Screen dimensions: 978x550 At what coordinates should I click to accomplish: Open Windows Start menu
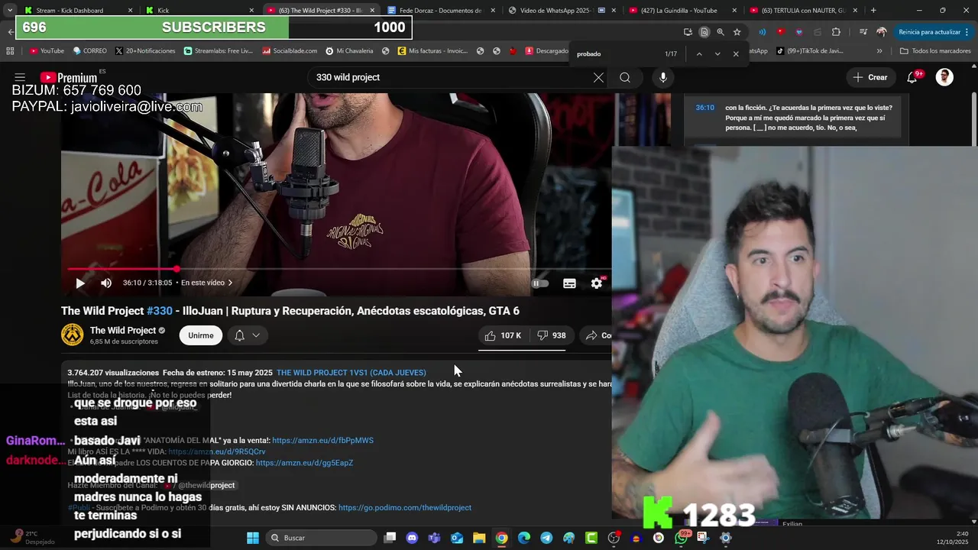pyautogui.click(x=253, y=538)
